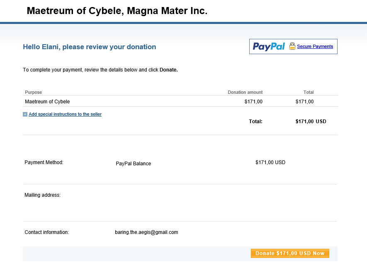Viewport: 367px width, 279px height.
Task: Open the Secure Payments link
Action: click(x=315, y=46)
